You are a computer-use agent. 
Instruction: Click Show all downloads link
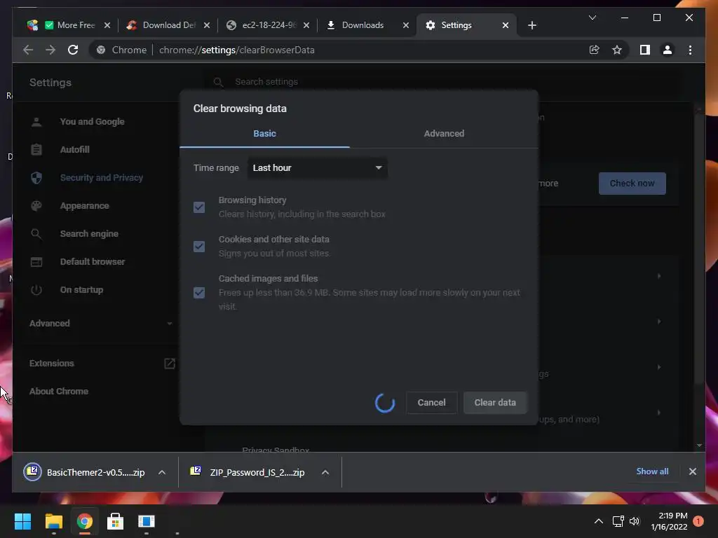[652, 471]
